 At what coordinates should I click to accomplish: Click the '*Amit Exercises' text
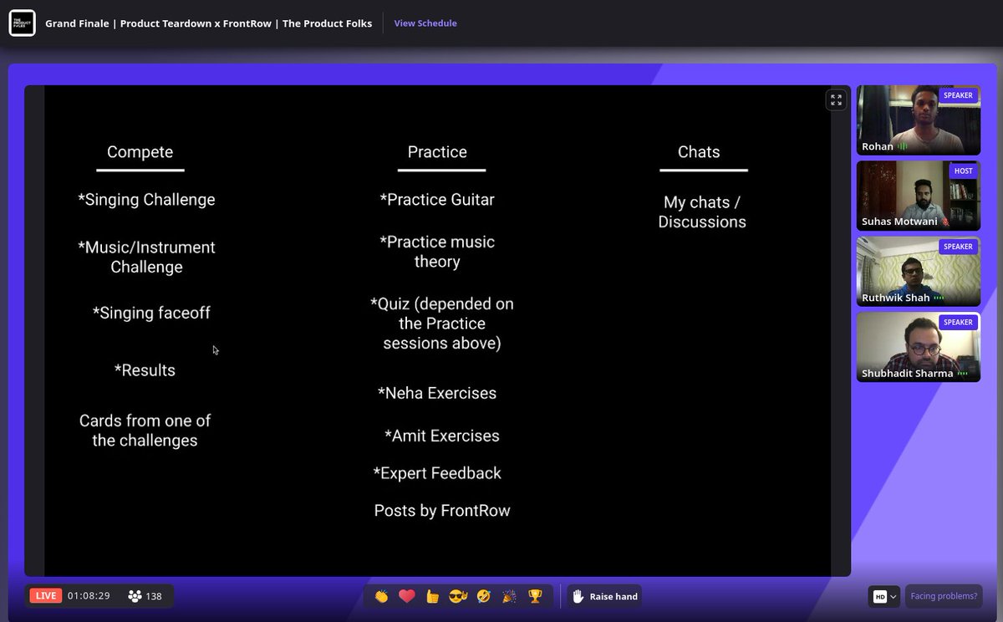coord(442,436)
